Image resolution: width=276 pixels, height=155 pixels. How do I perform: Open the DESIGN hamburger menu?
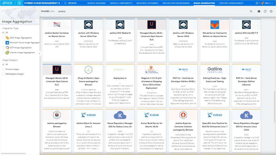65,3
